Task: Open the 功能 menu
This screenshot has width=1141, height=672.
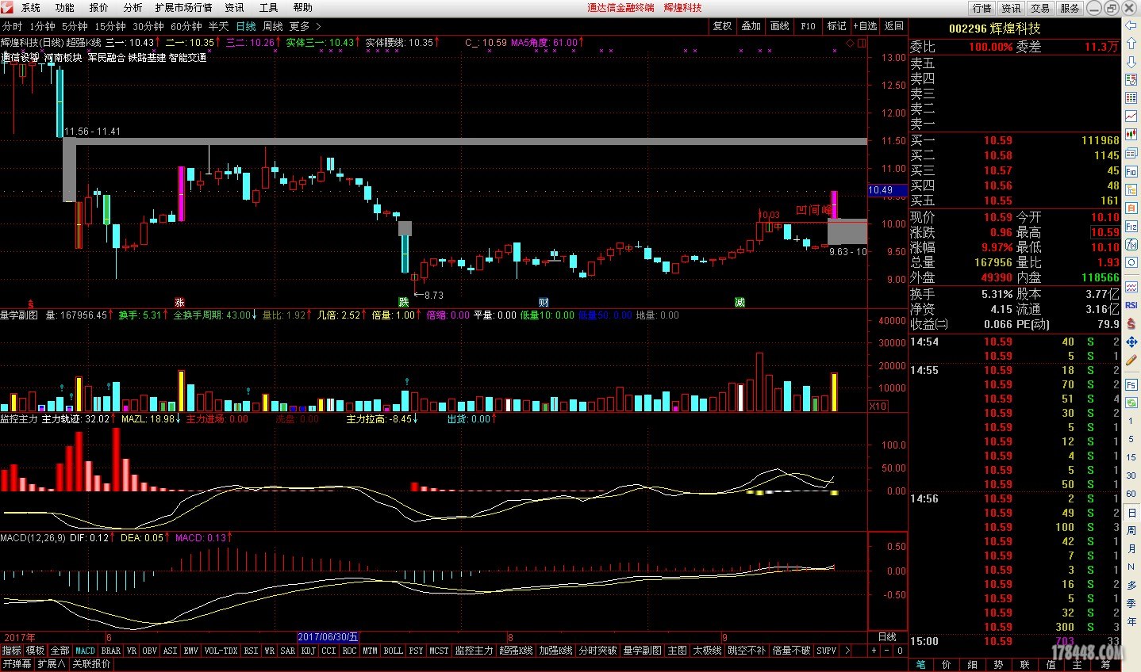Action: [x=64, y=8]
